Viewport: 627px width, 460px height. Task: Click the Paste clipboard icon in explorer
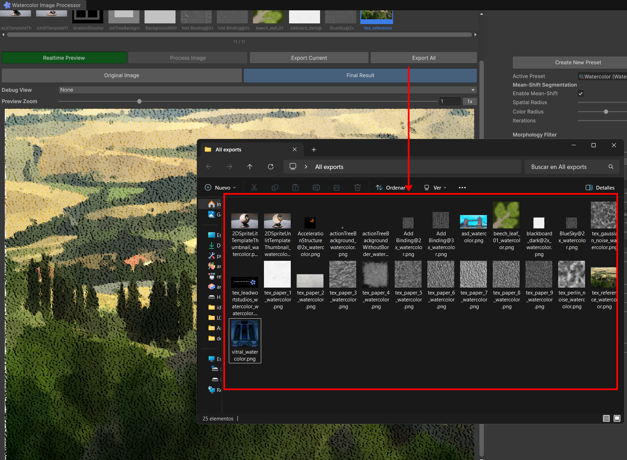coord(296,188)
